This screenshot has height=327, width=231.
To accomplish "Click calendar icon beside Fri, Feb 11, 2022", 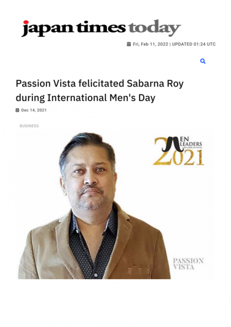I will [129, 44].
